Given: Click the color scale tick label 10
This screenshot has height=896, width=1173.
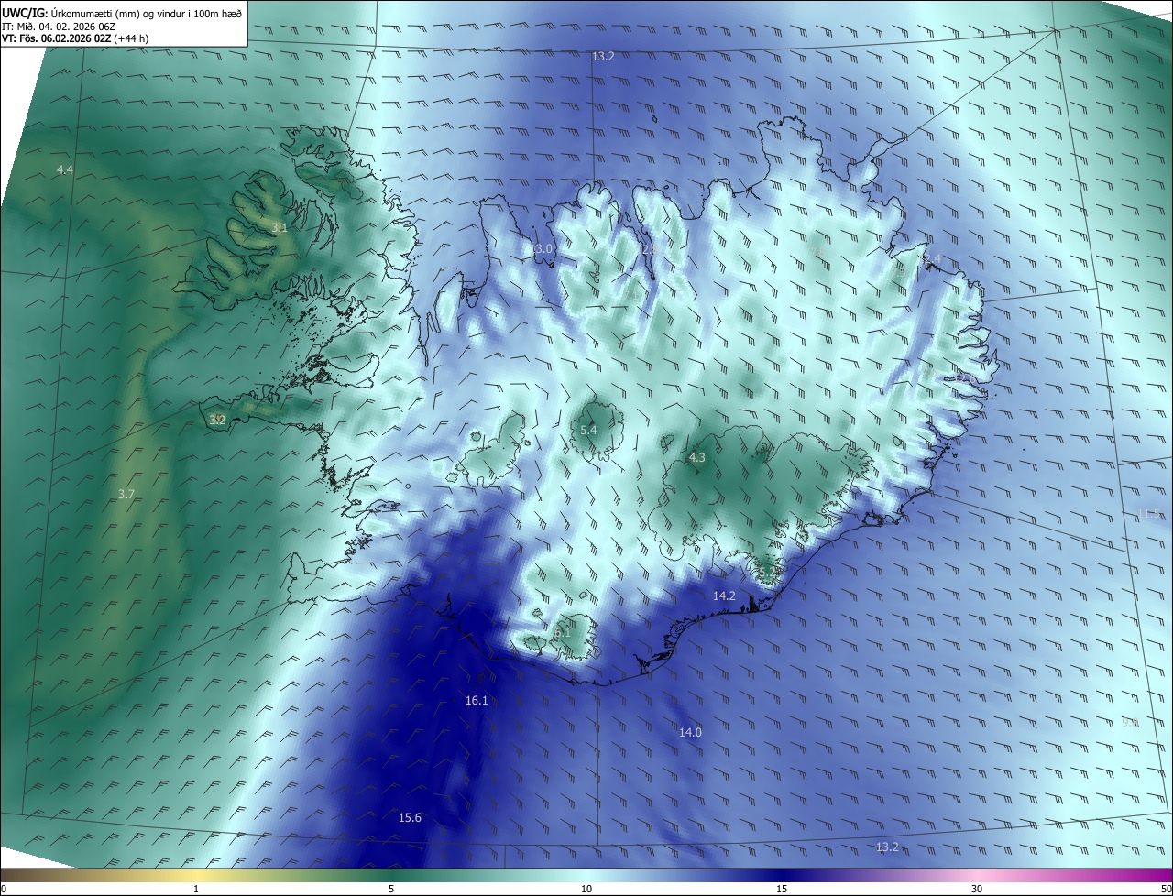Looking at the screenshot, I should point(586,889).
